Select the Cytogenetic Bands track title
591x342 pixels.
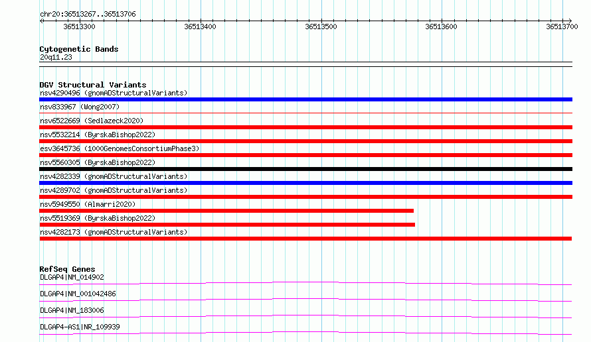[79, 49]
